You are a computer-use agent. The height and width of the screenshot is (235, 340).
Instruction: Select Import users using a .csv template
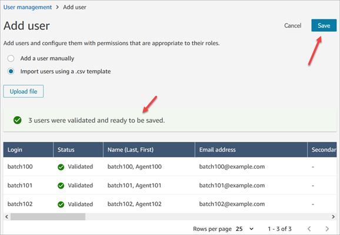(11, 71)
